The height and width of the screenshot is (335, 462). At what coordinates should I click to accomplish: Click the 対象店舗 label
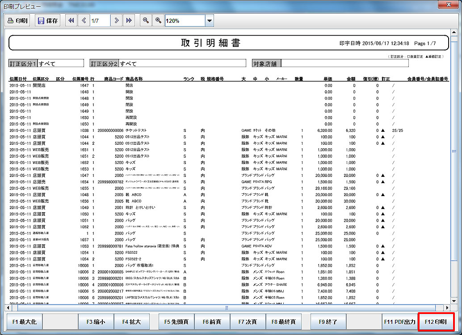265,63
